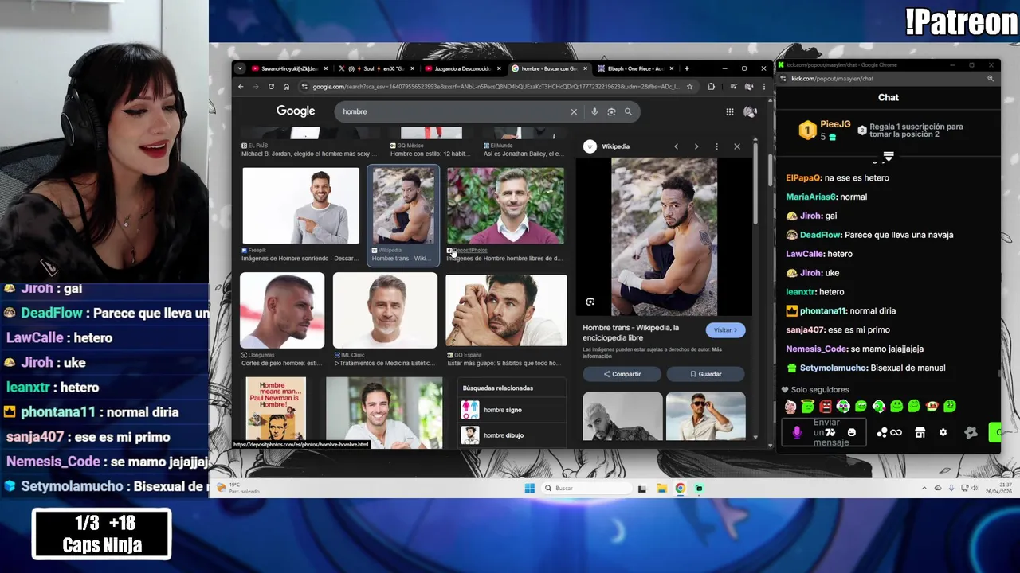
Task: Open Llongueras haircut thumbnail
Action: 282,310
